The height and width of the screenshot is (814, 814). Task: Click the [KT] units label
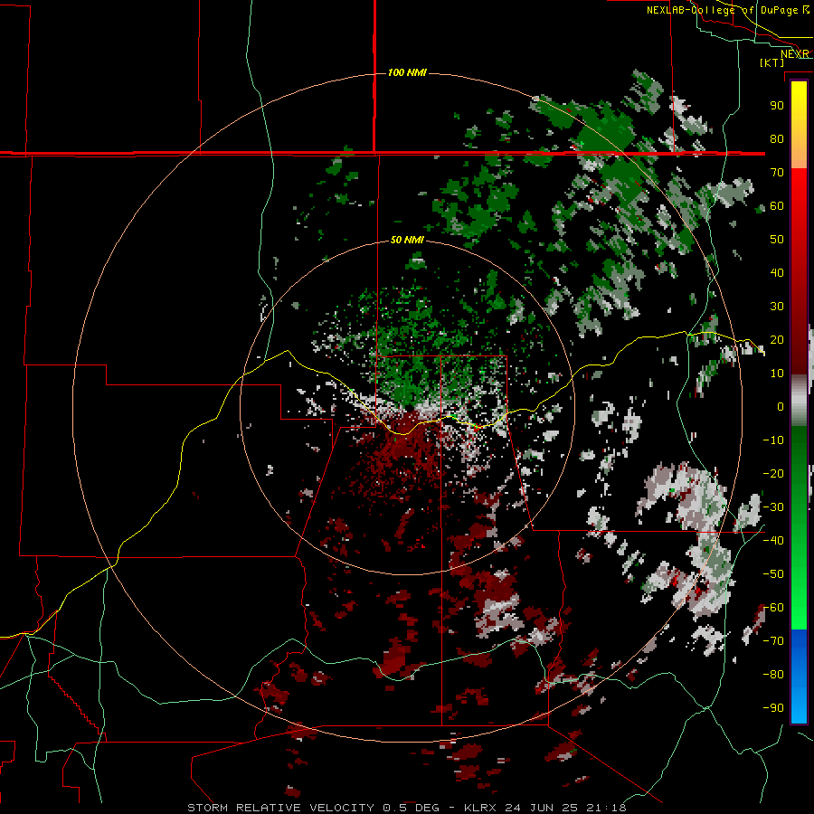point(772,62)
